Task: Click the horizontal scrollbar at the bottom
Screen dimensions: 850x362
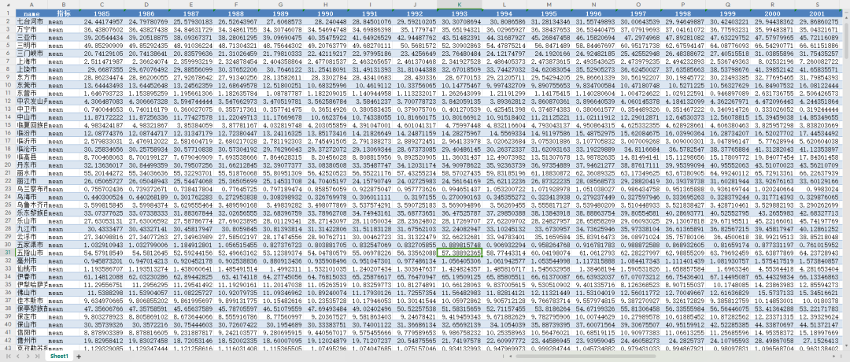Action: (586, 356)
